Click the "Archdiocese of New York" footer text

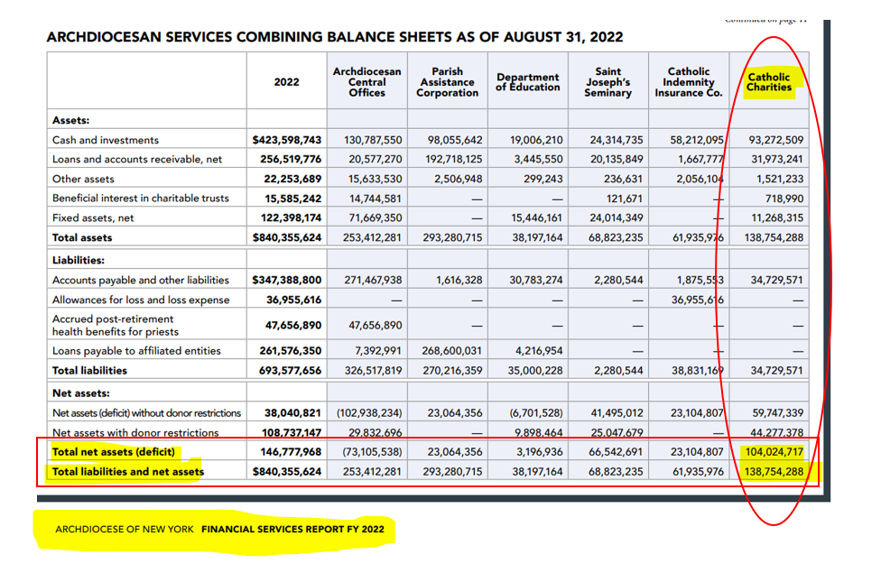click(125, 529)
